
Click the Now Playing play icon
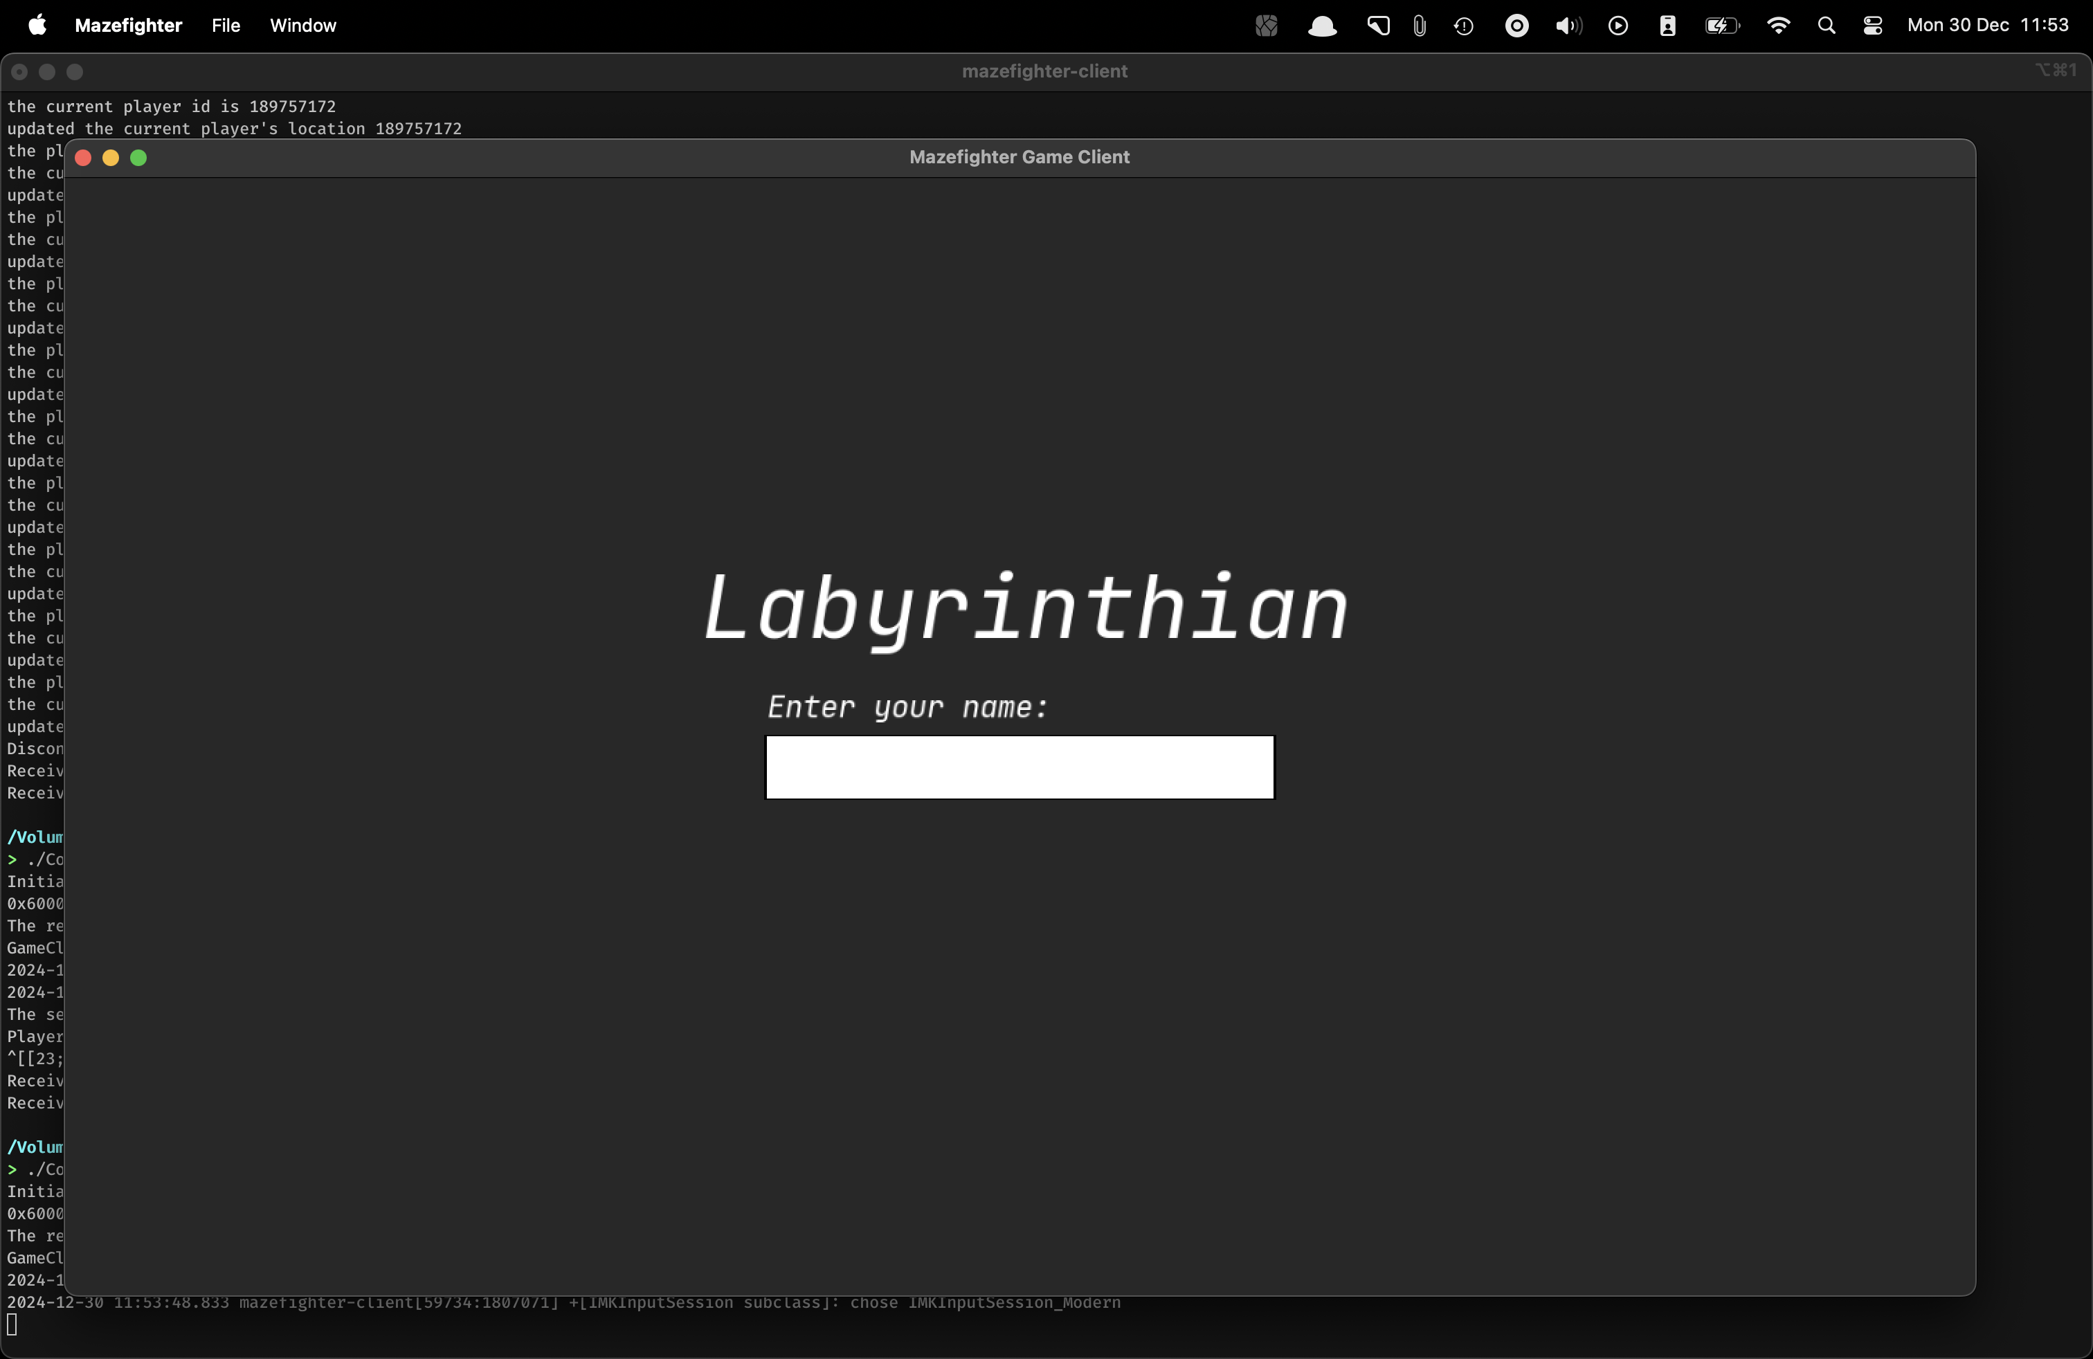pyautogui.click(x=1618, y=26)
